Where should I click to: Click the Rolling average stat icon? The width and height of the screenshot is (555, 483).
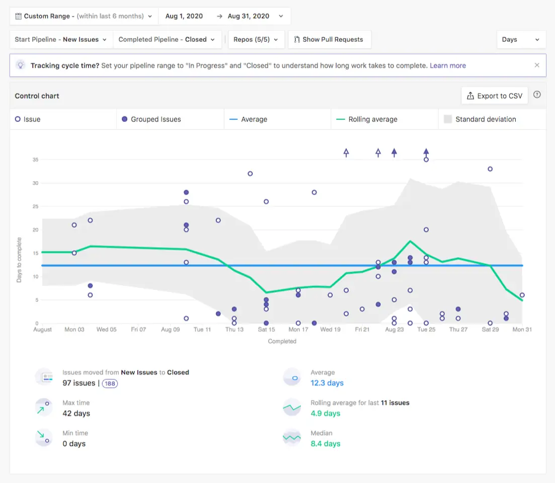292,408
